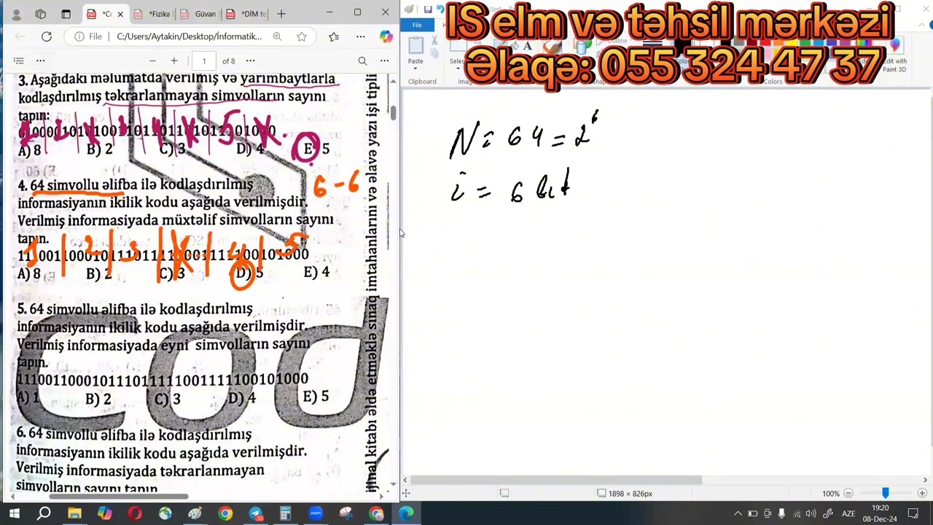Zoom in the PDF with the plus button

pos(173,61)
